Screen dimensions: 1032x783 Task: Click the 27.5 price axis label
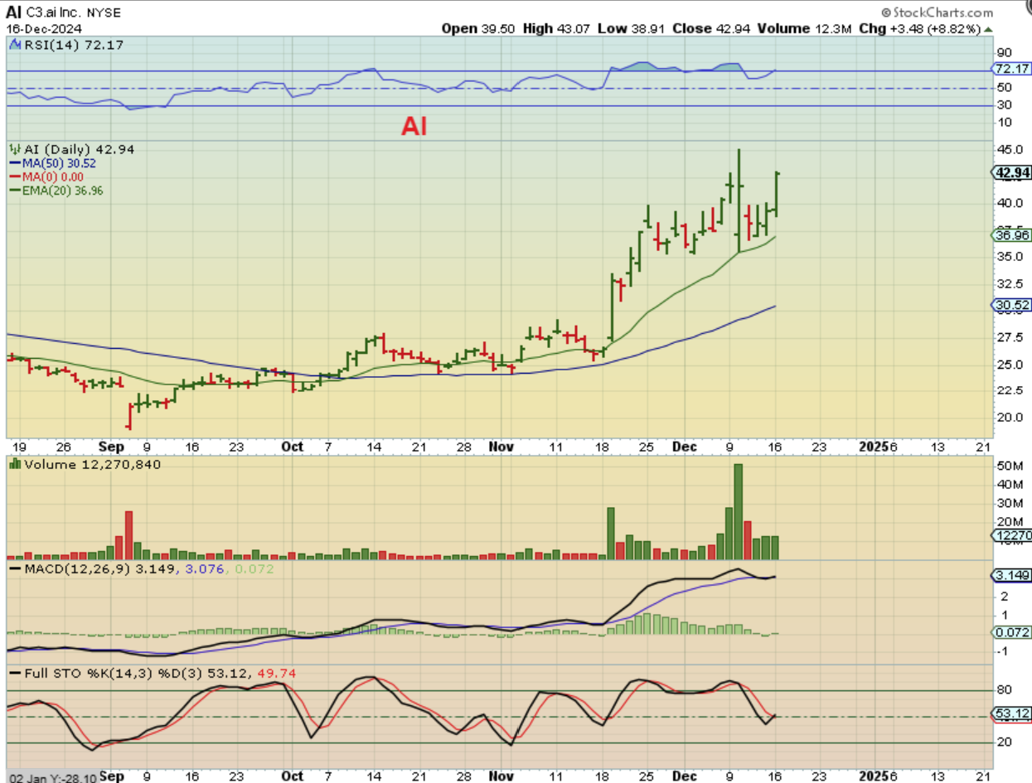click(x=1010, y=337)
